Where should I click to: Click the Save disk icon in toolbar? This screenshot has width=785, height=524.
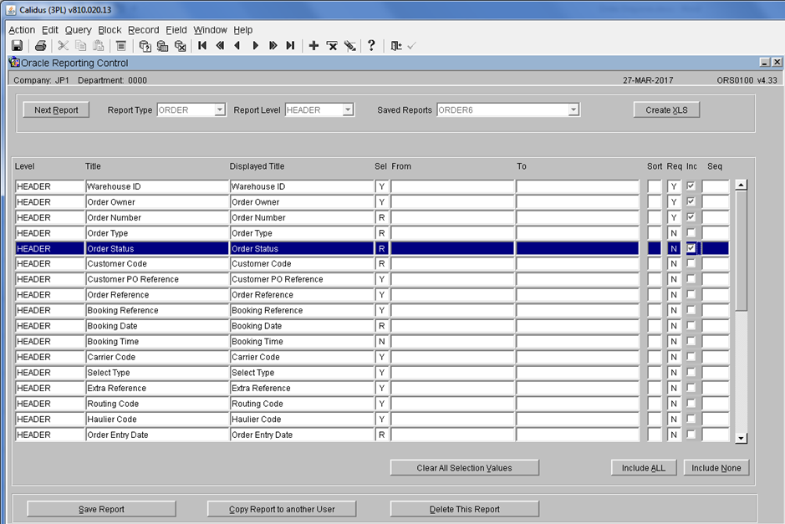[17, 46]
